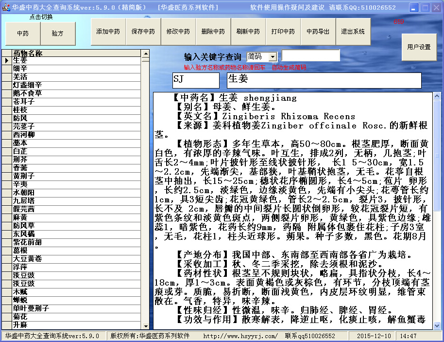444x342 pixels.
Task: Click the description panel scrollbar thumb
Action: 437,155
